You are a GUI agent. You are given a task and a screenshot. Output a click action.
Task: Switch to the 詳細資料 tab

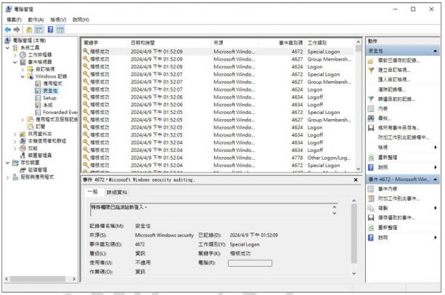(116, 193)
